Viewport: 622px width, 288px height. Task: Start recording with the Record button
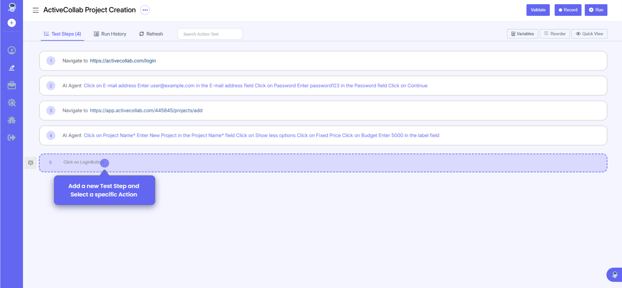(568, 10)
